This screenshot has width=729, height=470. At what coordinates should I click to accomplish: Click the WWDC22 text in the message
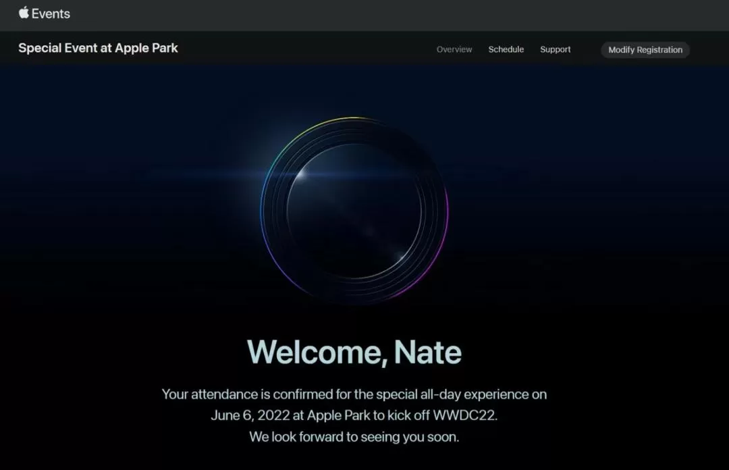point(465,415)
